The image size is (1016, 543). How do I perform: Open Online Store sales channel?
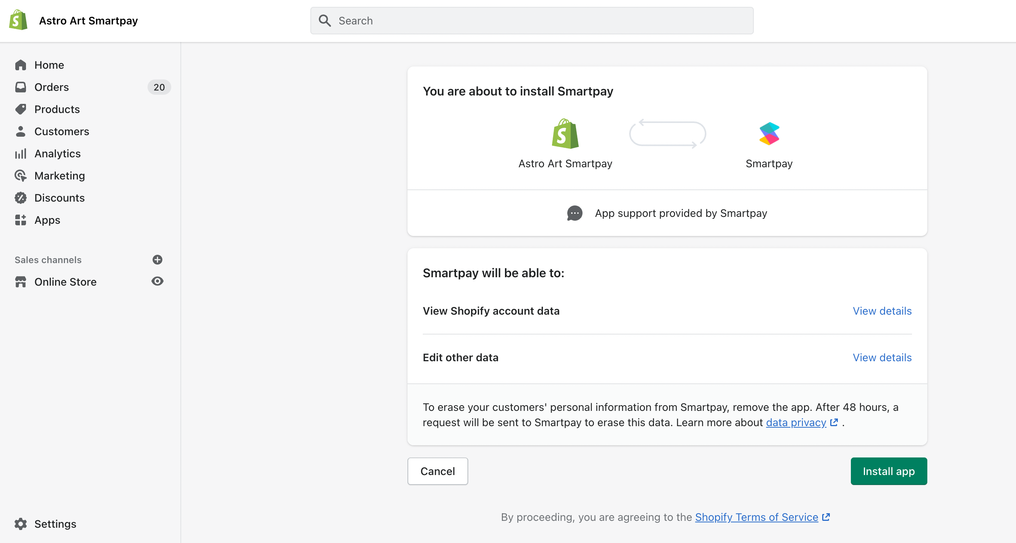65,282
